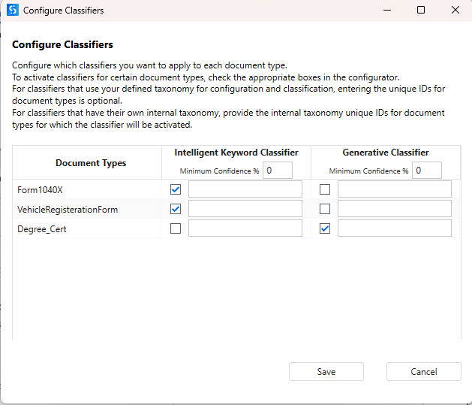Enable Generative Classifier for VehicleRegisterationForm
Image resolution: width=472 pixels, height=405 pixels.
tap(325, 209)
